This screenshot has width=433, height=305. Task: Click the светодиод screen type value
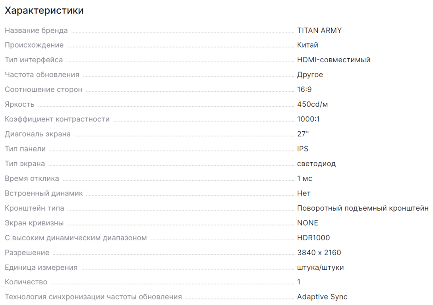(317, 164)
